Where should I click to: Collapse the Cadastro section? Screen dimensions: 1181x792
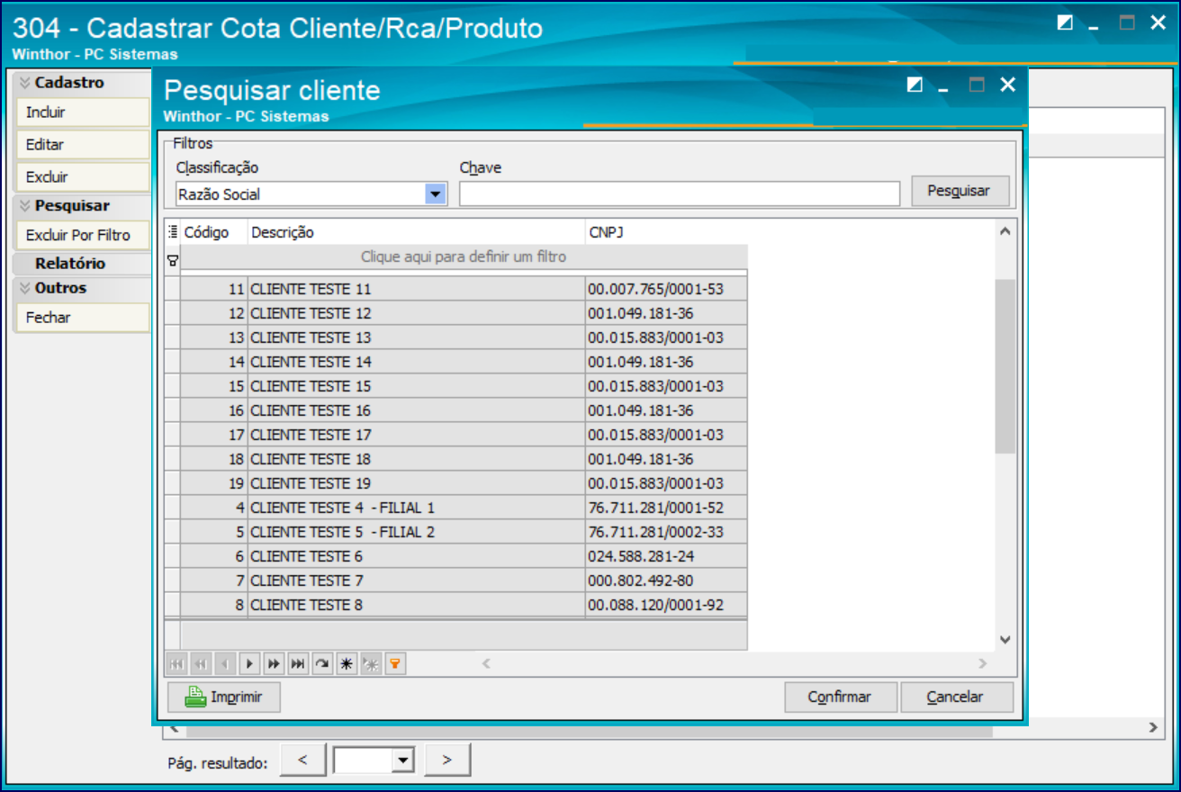(25, 83)
